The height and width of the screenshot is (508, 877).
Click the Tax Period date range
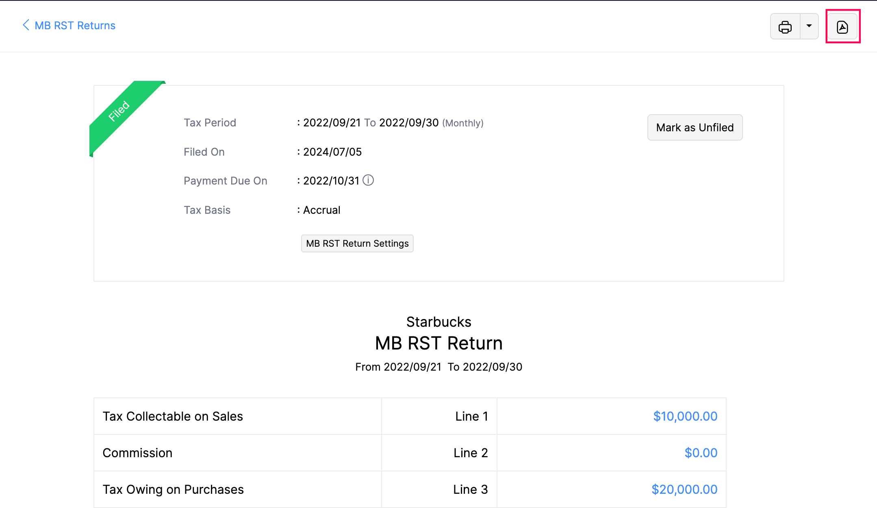coord(371,122)
